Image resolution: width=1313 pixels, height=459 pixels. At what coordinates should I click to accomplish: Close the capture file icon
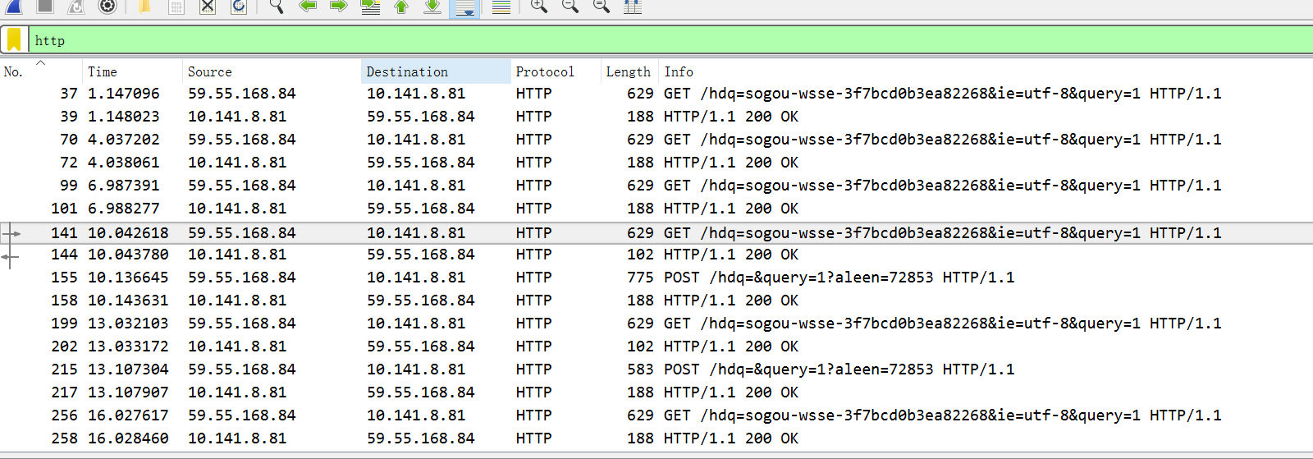208,7
